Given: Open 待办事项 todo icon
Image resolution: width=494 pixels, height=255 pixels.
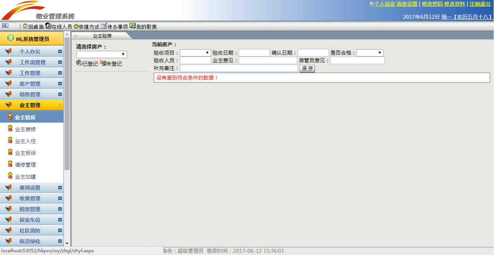Looking at the screenshot, I should [104, 26].
